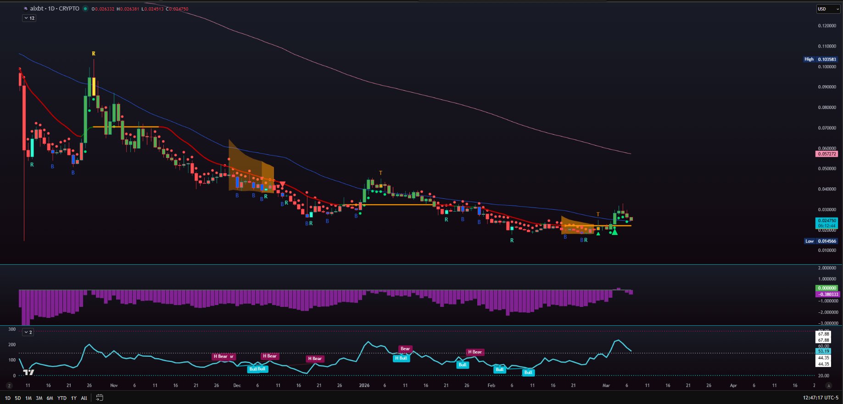Toggle auto scale with the A button
This screenshot has width=843, height=404.
[828, 386]
